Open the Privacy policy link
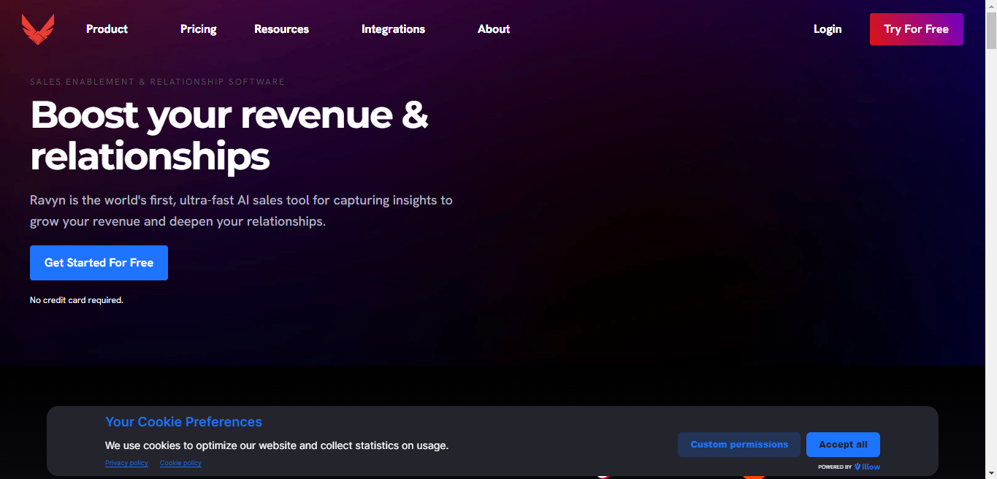The height and width of the screenshot is (479, 997). point(126,463)
